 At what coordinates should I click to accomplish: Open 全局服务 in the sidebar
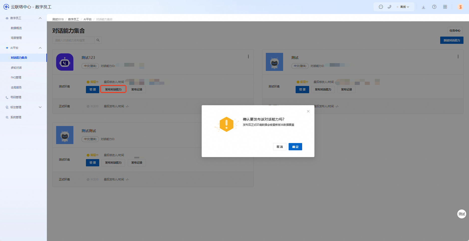tap(16, 87)
